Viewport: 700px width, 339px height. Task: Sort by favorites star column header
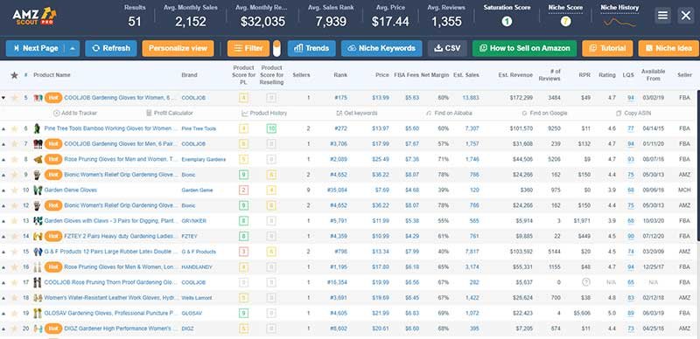point(14,75)
